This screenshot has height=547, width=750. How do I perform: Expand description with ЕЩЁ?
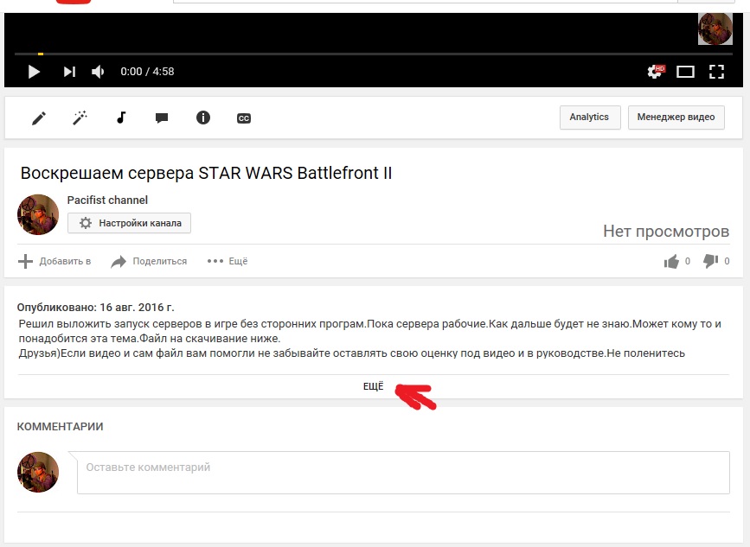pos(373,386)
